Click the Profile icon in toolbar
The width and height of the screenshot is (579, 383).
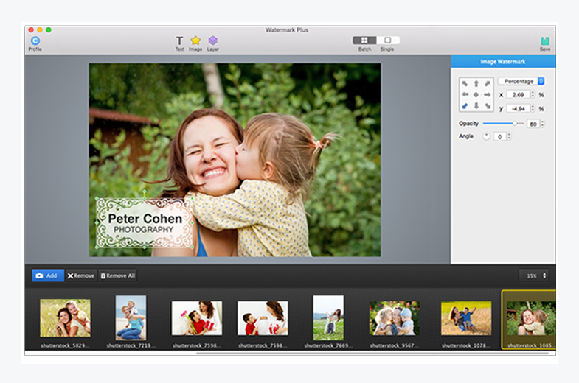35,41
